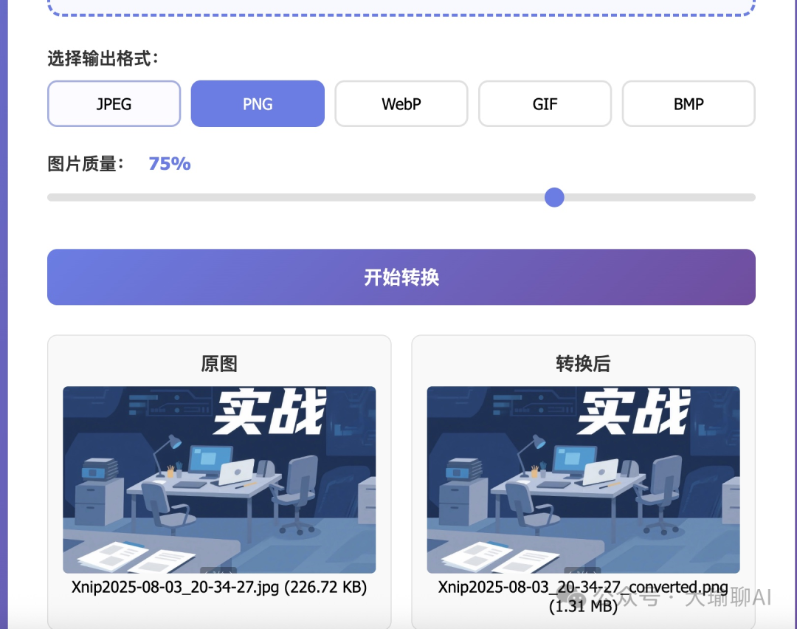Viewport: 797px width, 629px height.
Task: Choose the PNG output format
Action: coord(258,104)
